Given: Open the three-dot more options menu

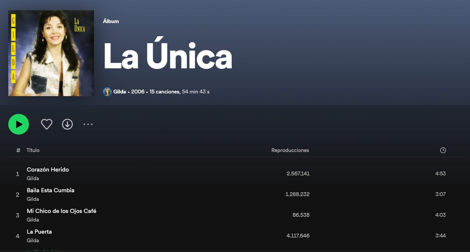Looking at the screenshot, I should (88, 124).
